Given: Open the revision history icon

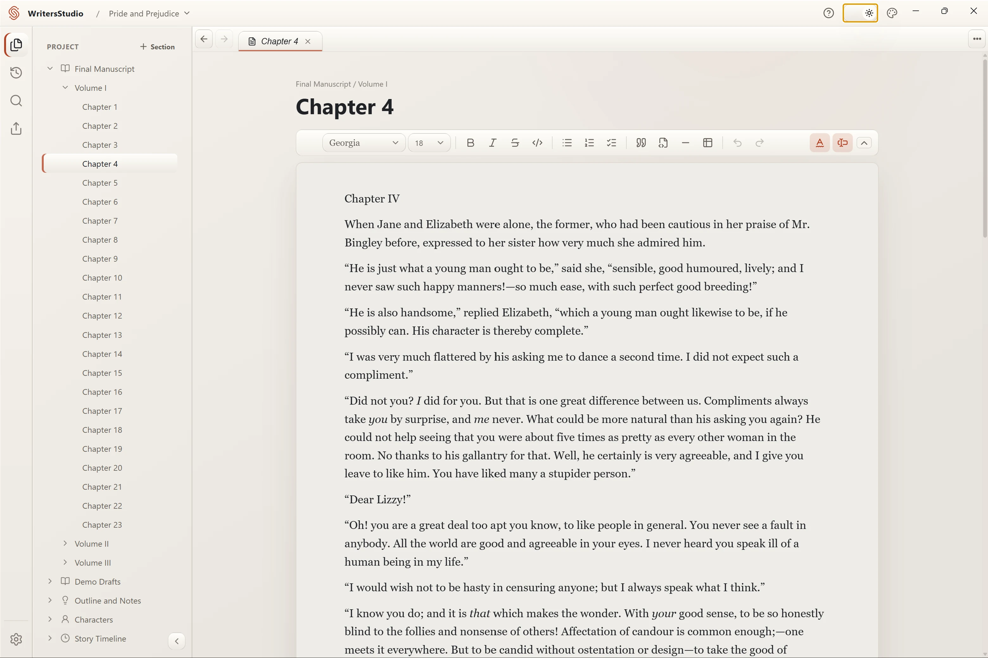Looking at the screenshot, I should 16,72.
